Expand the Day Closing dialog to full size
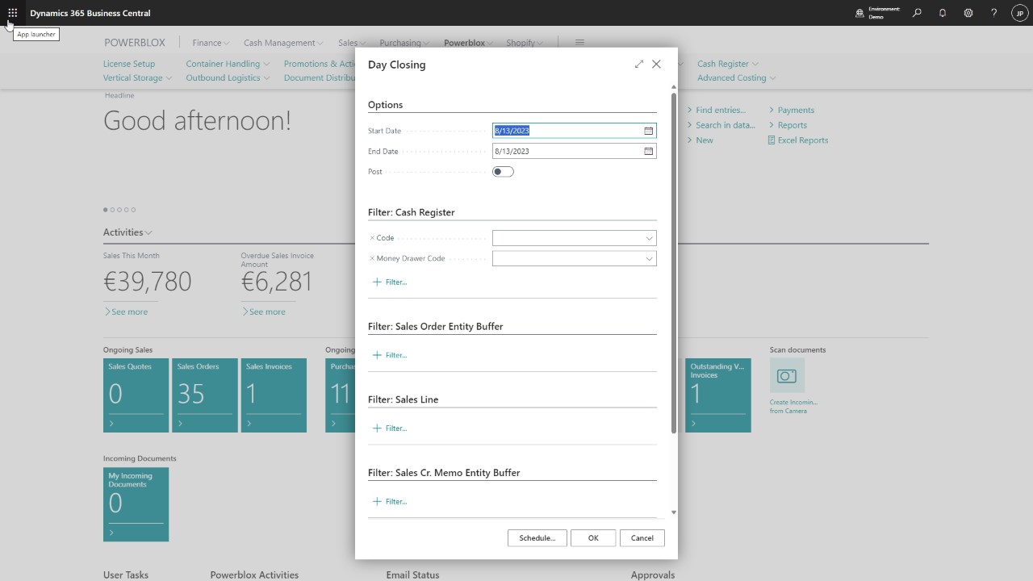This screenshot has height=581, width=1033. (639, 64)
